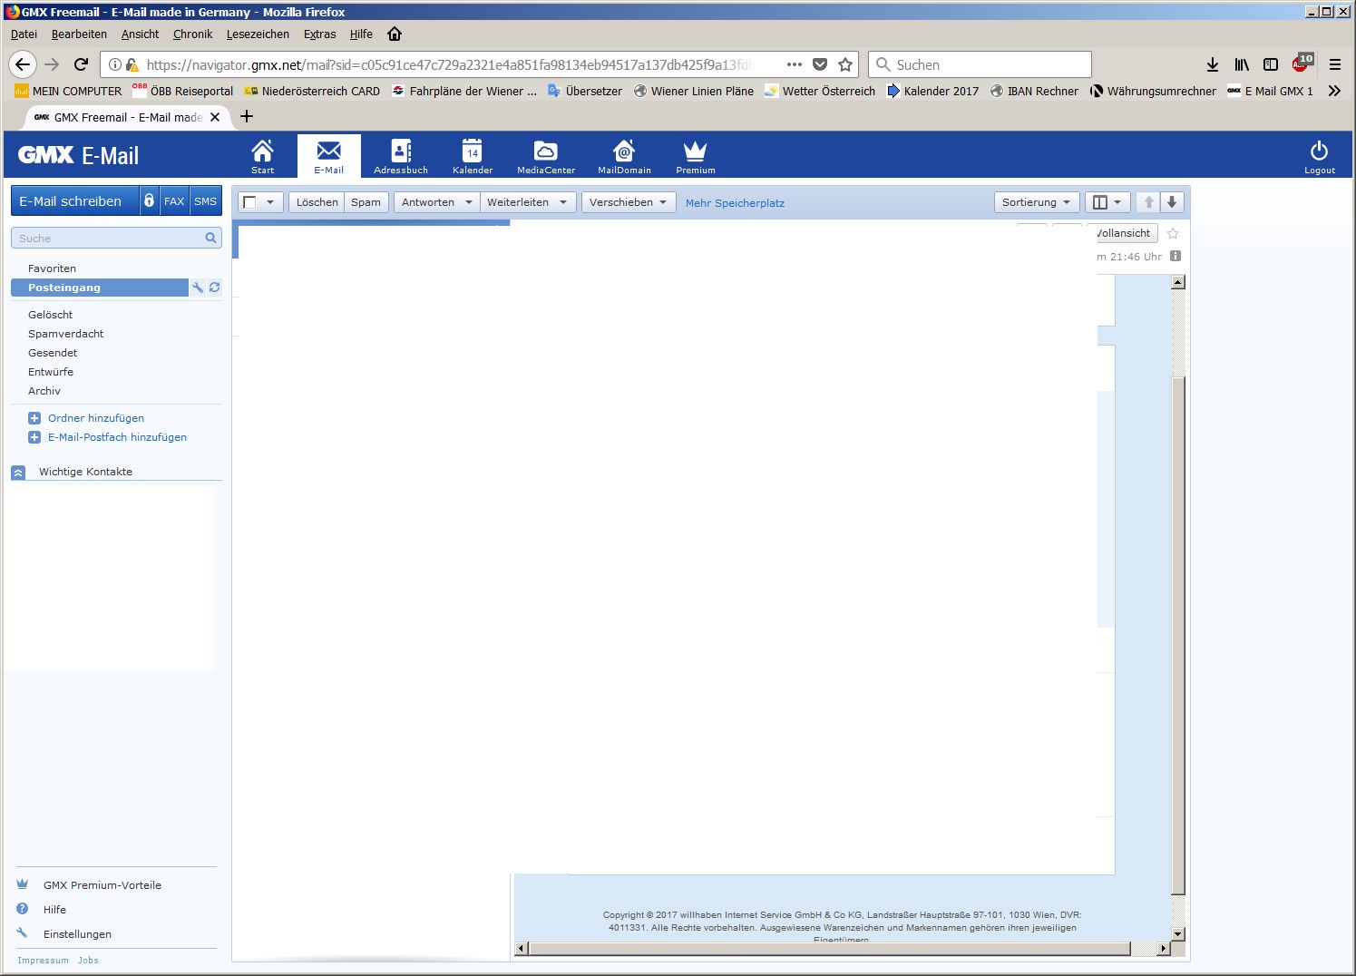This screenshot has width=1356, height=976.
Task: Click the Firefox home icon in menu bar
Action: tap(395, 34)
